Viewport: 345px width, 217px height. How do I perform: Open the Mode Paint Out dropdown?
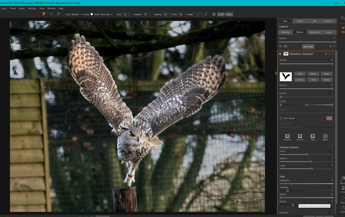[x=105, y=14]
